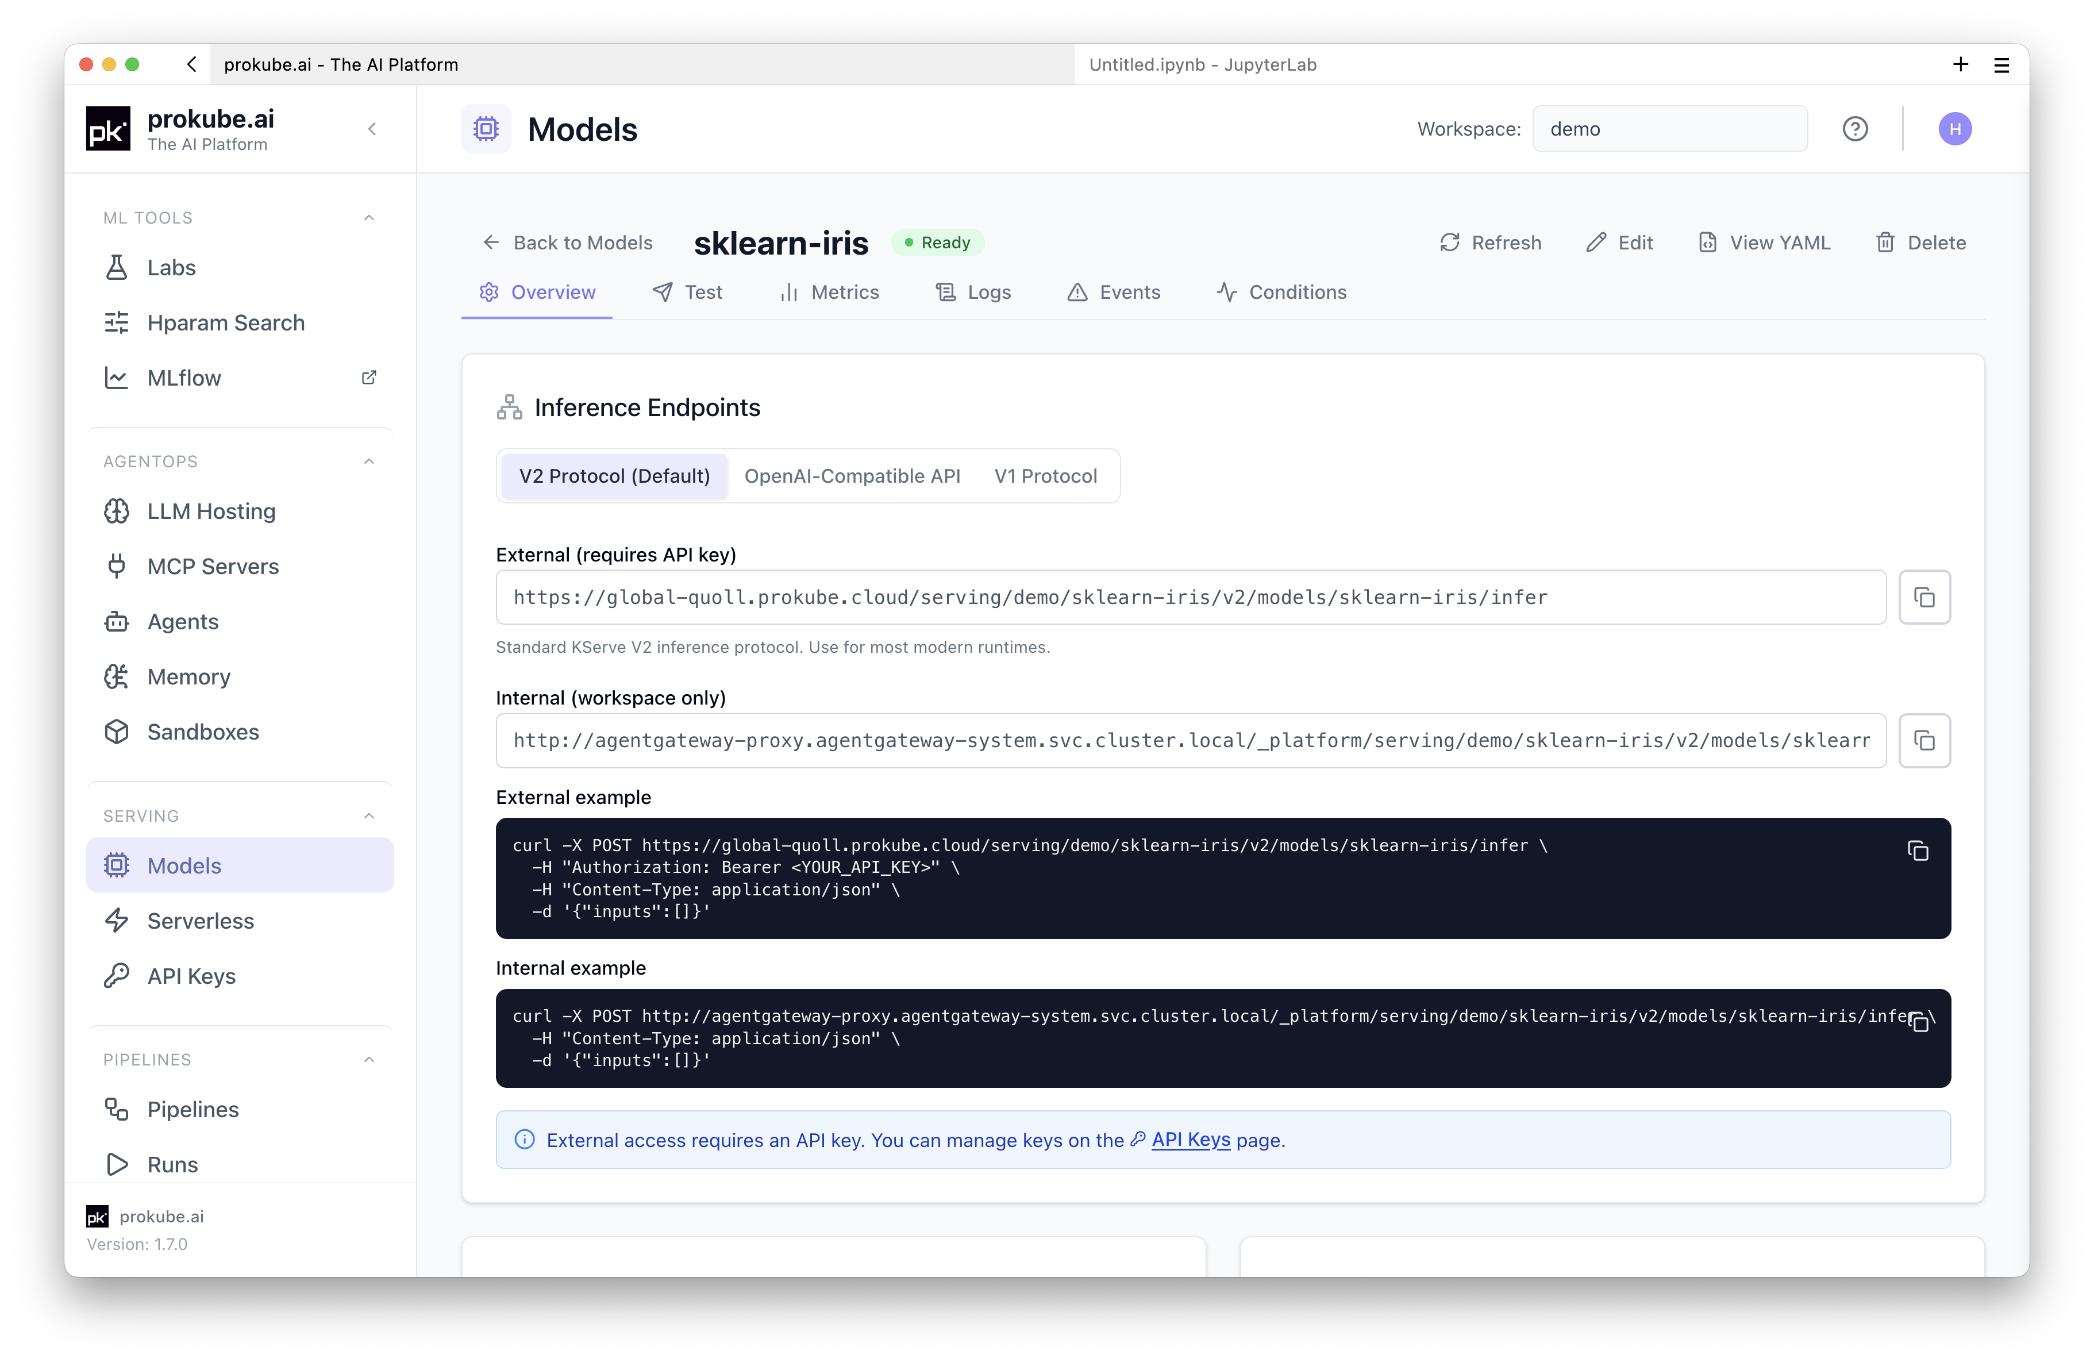Image resolution: width=2094 pixels, height=1362 pixels.
Task: Open MCP Servers page
Action: click(x=239, y=567)
